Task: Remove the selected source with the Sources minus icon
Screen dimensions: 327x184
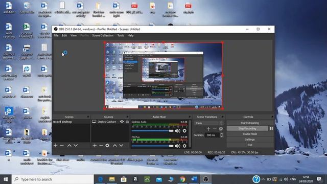Action: click(x=101, y=145)
